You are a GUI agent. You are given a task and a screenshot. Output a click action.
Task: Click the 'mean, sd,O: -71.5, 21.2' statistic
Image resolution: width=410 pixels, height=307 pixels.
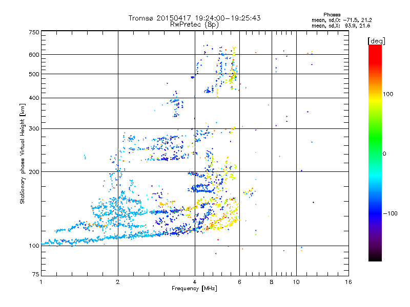click(341, 20)
